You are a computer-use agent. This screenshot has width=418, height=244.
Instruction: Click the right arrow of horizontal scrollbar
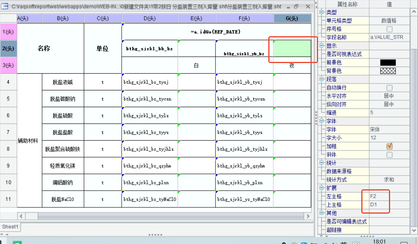[308, 216]
